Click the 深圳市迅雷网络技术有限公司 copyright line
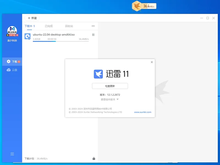The image size is (220, 165). click(x=90, y=109)
